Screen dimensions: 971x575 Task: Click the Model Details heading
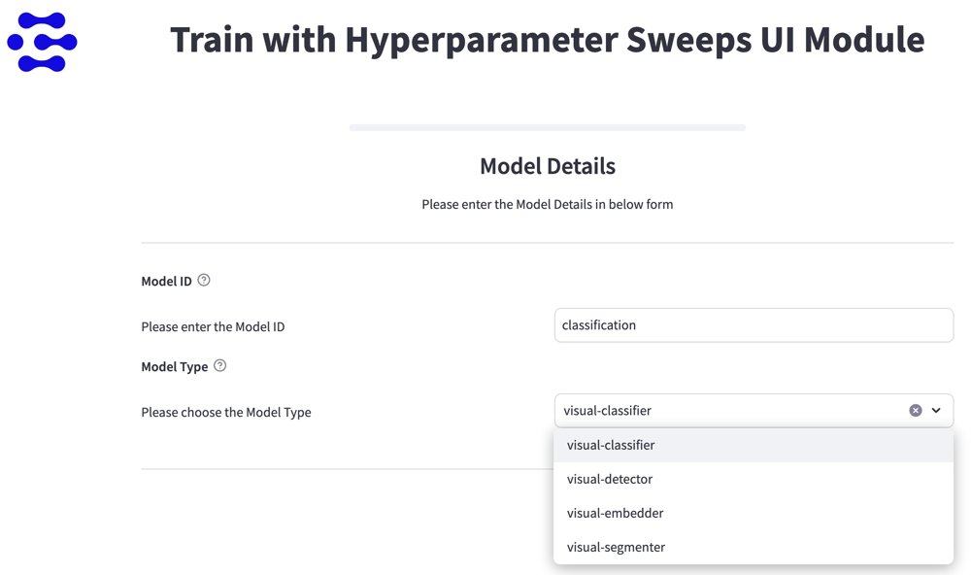coord(548,166)
